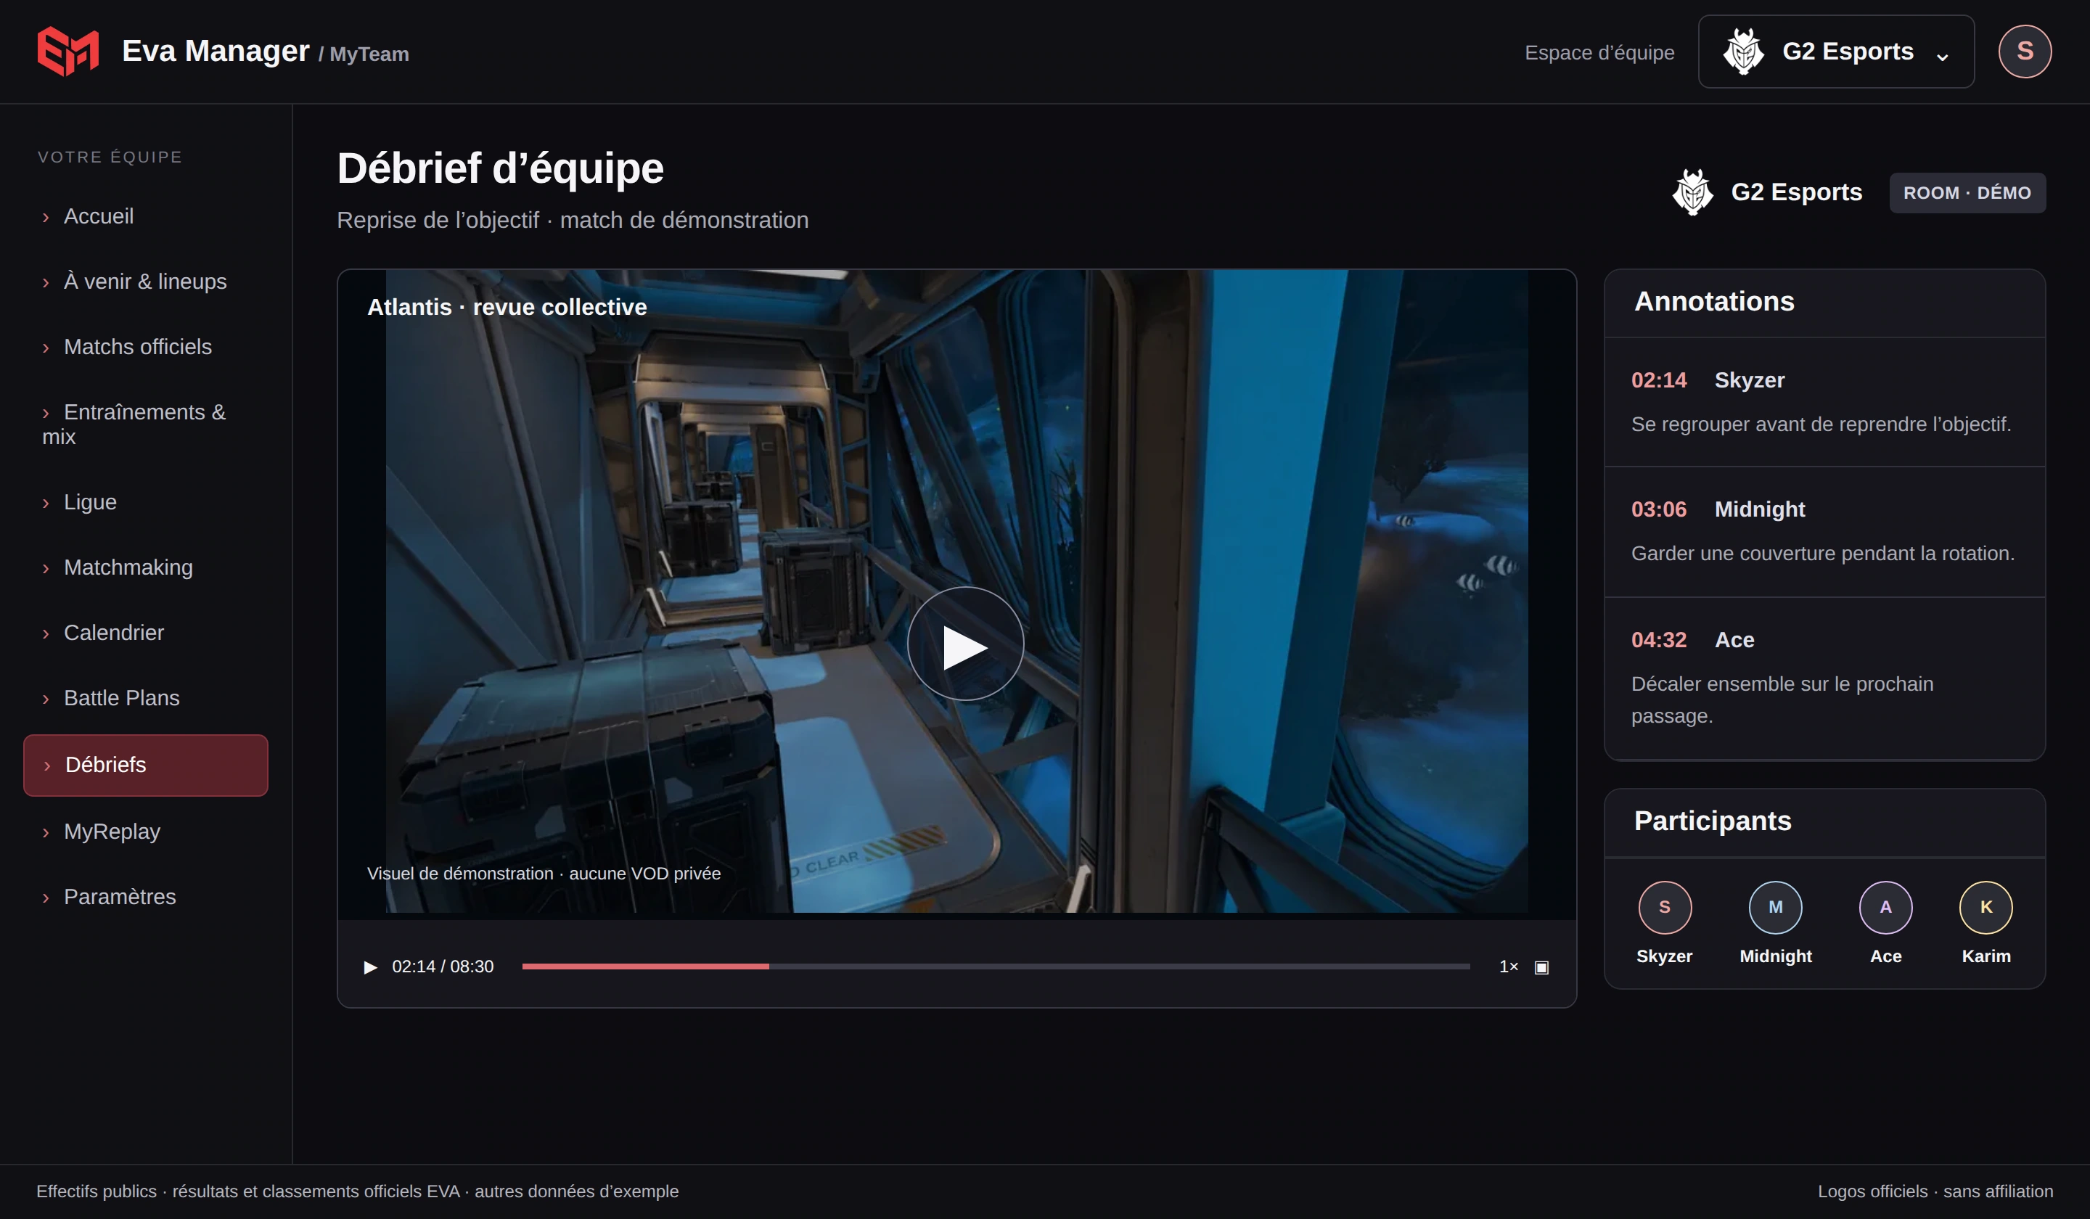Click the MyTeam breadcrumb text

point(369,54)
